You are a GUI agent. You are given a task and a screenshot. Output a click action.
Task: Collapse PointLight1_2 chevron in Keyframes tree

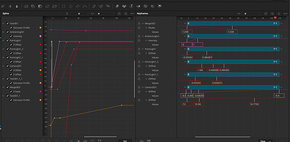point(143,62)
